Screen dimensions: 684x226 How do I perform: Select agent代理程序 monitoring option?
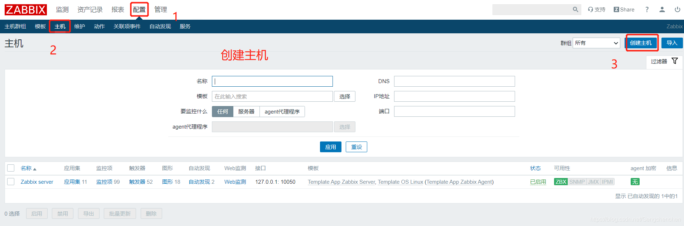pyautogui.click(x=282, y=112)
